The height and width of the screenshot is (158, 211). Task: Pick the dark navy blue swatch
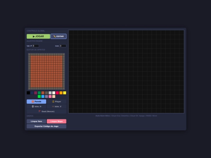point(32,93)
